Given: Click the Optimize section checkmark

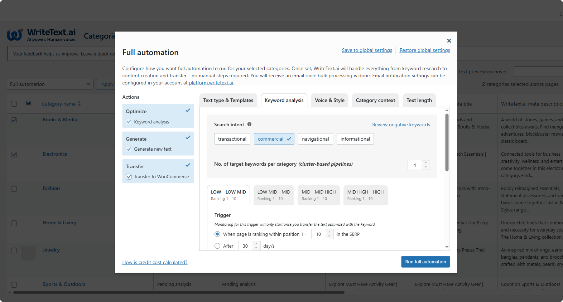Looking at the screenshot, I should pos(188,111).
